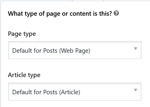
Task: Click the Page type dropdown arrow
Action: (136, 49)
